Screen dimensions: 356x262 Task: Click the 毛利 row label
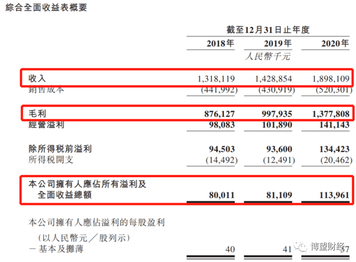(37, 114)
